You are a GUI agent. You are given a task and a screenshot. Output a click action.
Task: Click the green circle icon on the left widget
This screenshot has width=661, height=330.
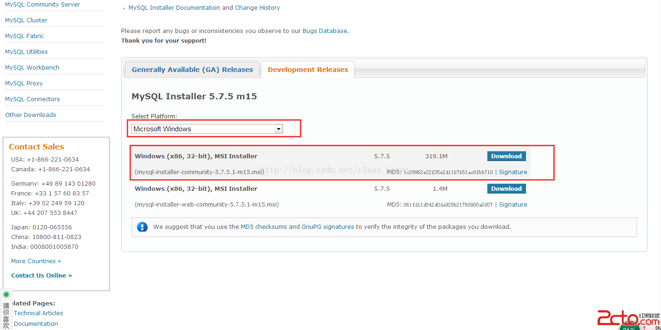[6, 294]
